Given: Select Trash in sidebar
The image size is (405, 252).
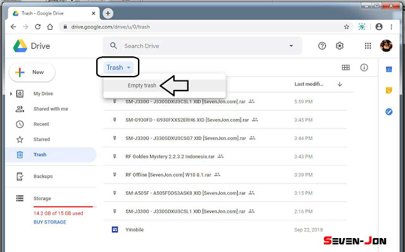Looking at the screenshot, I should pyautogui.click(x=51, y=154).
